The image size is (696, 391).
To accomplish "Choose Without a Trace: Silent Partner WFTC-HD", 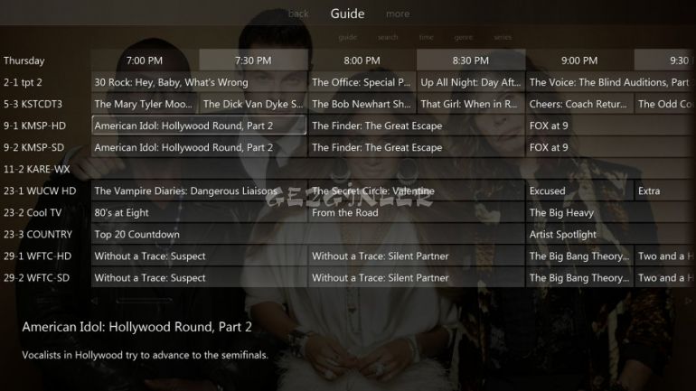I will 417,256.
